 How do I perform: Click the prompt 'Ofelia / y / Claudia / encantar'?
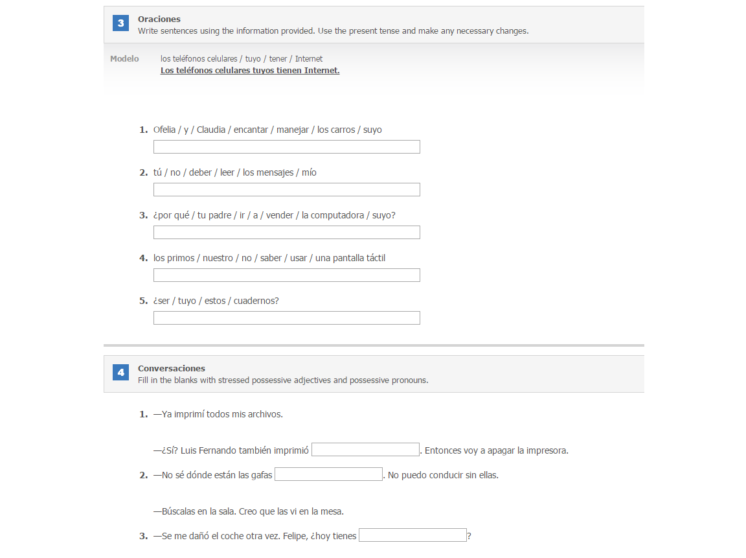tap(267, 130)
